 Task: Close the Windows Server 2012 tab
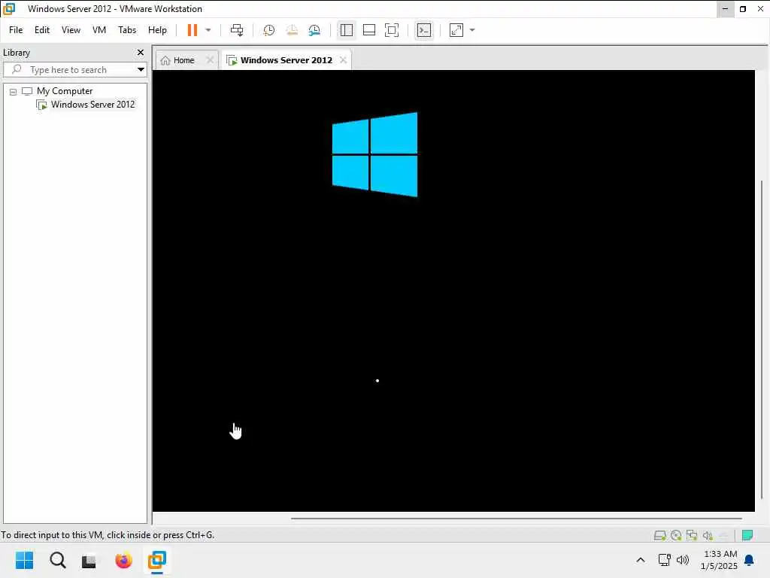(343, 60)
